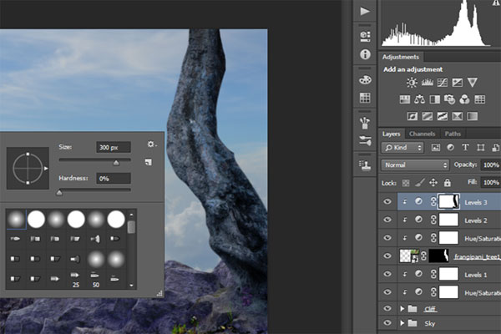Image resolution: width=501 pixels, height=334 pixels.
Task: Open the Normal blend mode dropdown
Action: point(415,164)
